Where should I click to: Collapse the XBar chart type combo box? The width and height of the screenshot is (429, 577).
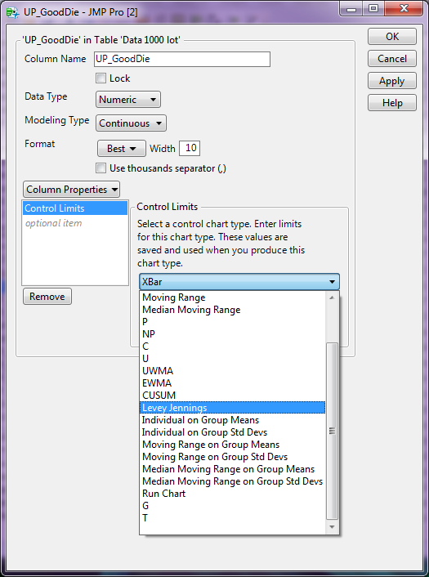click(239, 282)
